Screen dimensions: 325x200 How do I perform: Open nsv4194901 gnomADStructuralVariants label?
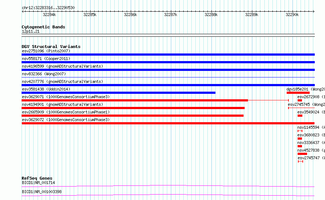[x=62, y=104]
